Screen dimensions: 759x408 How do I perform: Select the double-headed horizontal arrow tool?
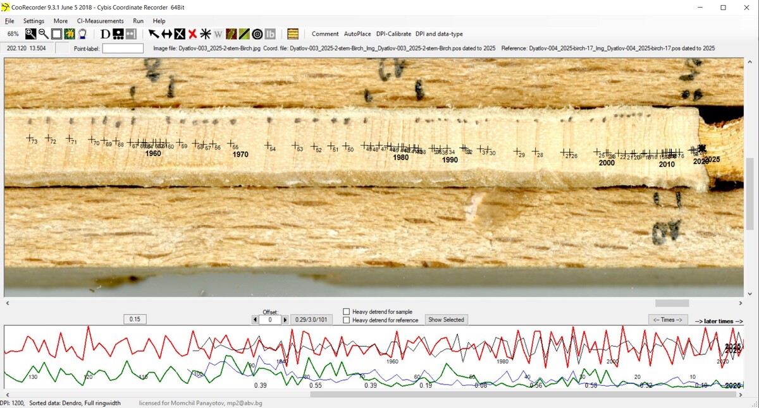(x=167, y=33)
